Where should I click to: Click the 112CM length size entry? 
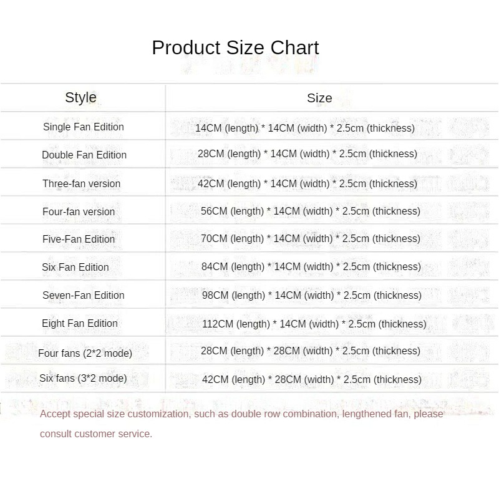314,324
